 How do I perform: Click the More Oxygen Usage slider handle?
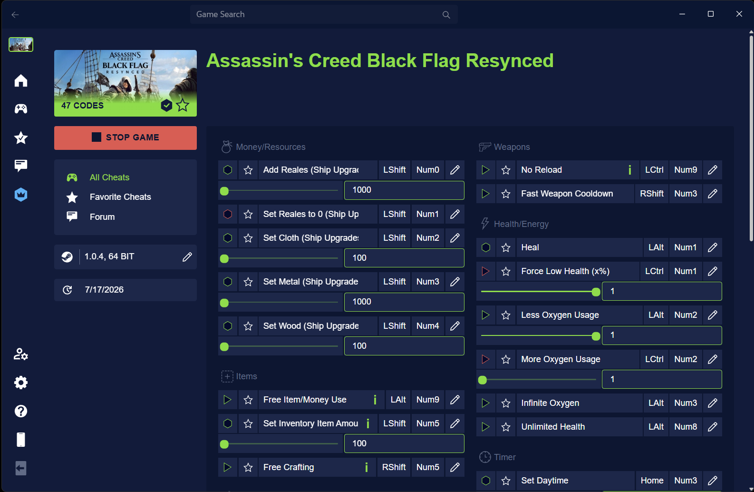coord(483,380)
